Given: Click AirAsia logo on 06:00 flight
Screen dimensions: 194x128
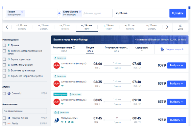Looking at the screenshot, I should [57, 66].
